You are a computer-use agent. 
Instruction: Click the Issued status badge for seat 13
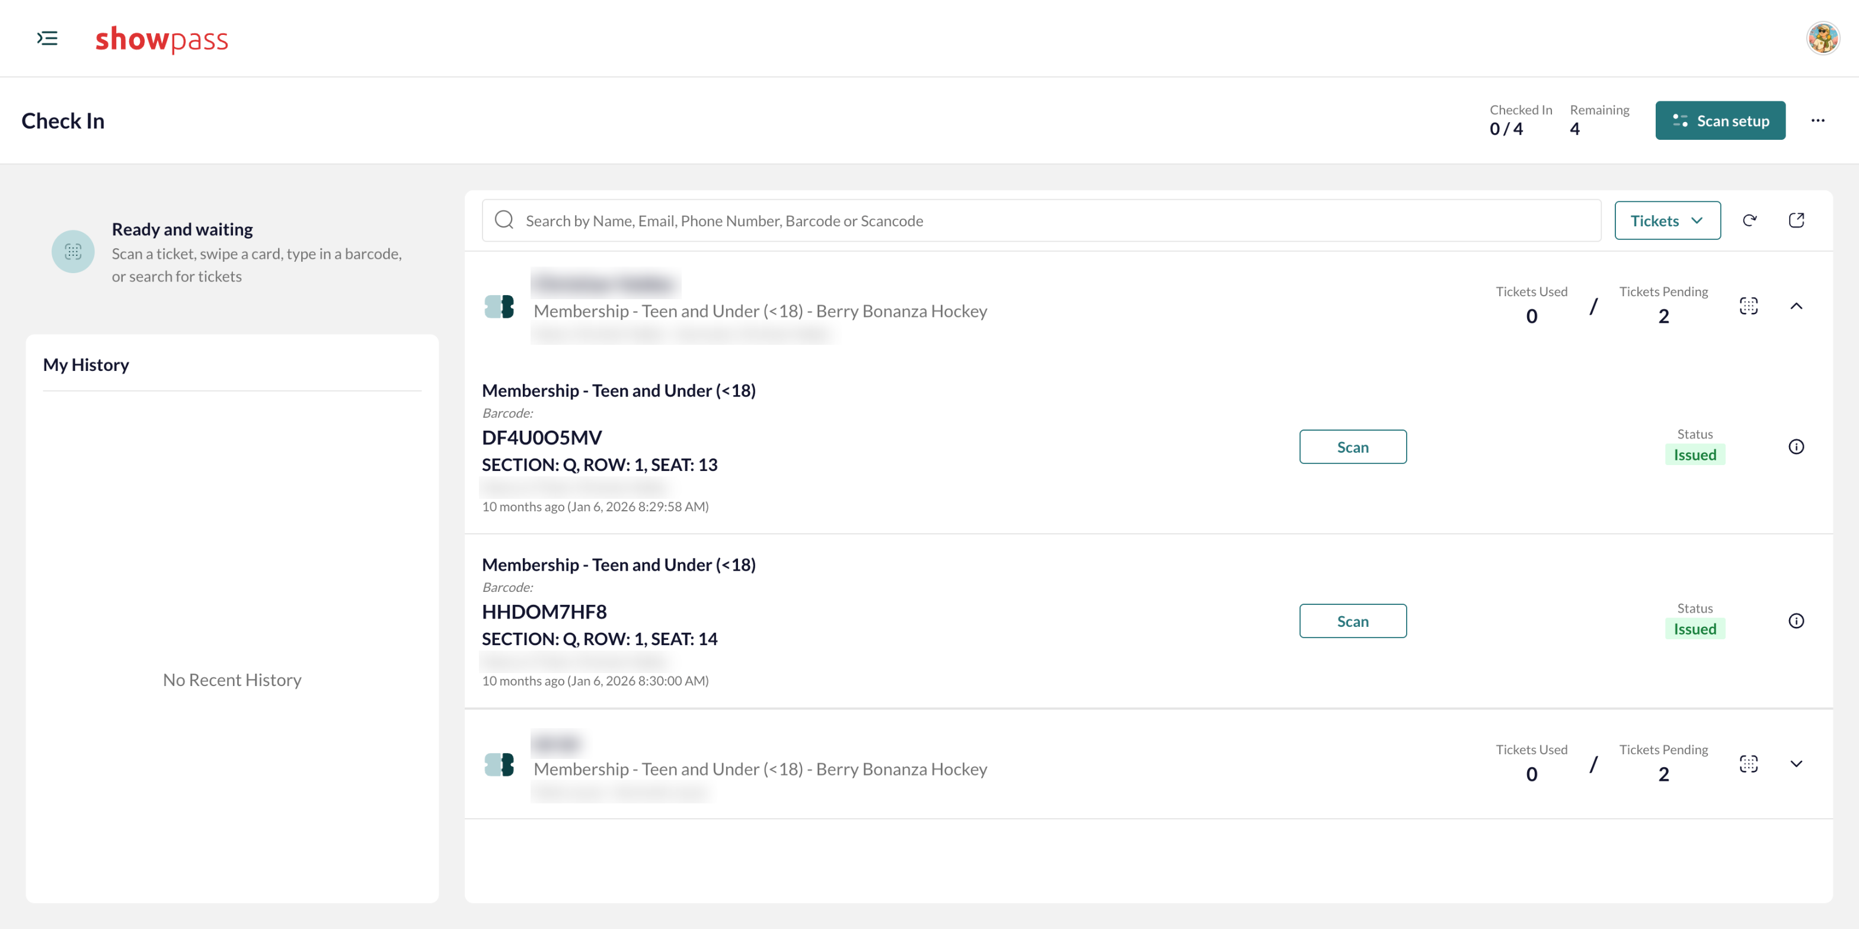[x=1694, y=454]
